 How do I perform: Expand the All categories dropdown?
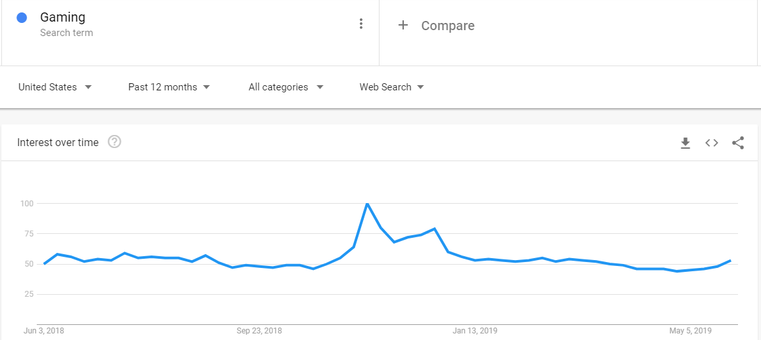tap(286, 87)
